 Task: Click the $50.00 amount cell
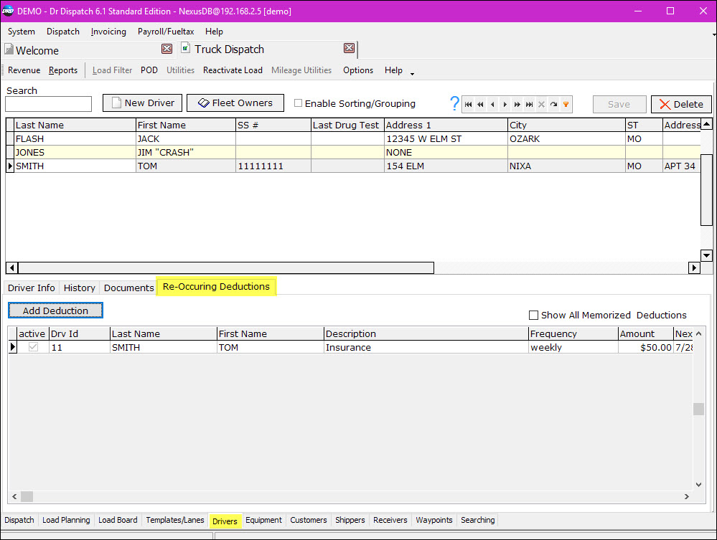tap(646, 347)
